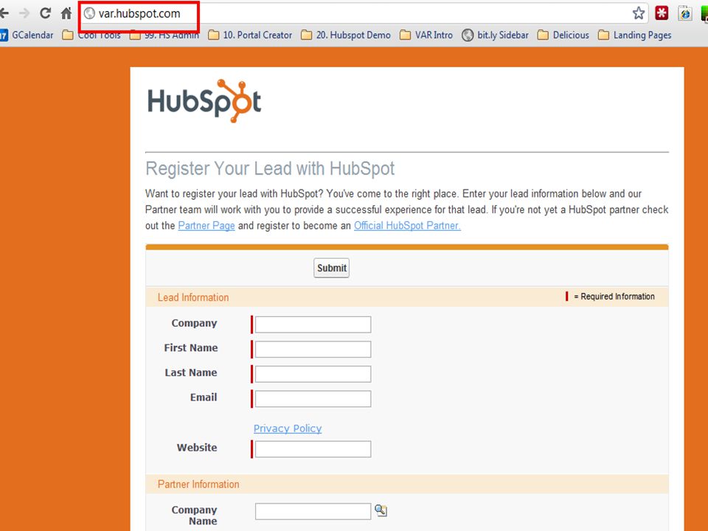Screen dimensions: 708x531
Task: Click into the Email text field
Action: (x=313, y=399)
